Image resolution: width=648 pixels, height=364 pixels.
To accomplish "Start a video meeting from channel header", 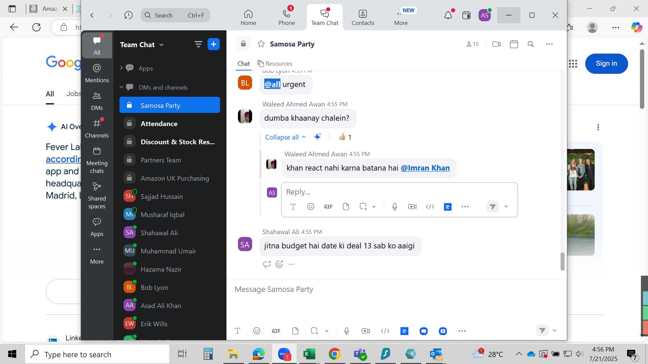I will [x=496, y=44].
